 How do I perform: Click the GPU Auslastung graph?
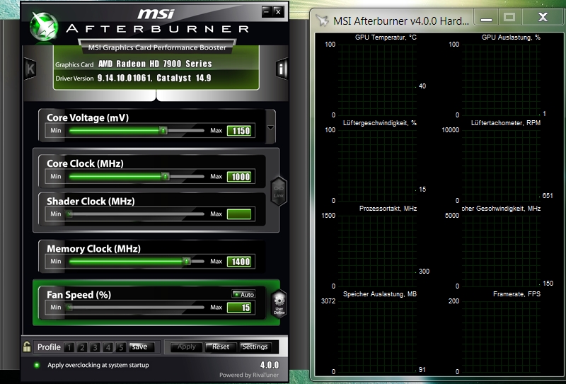pos(500,79)
